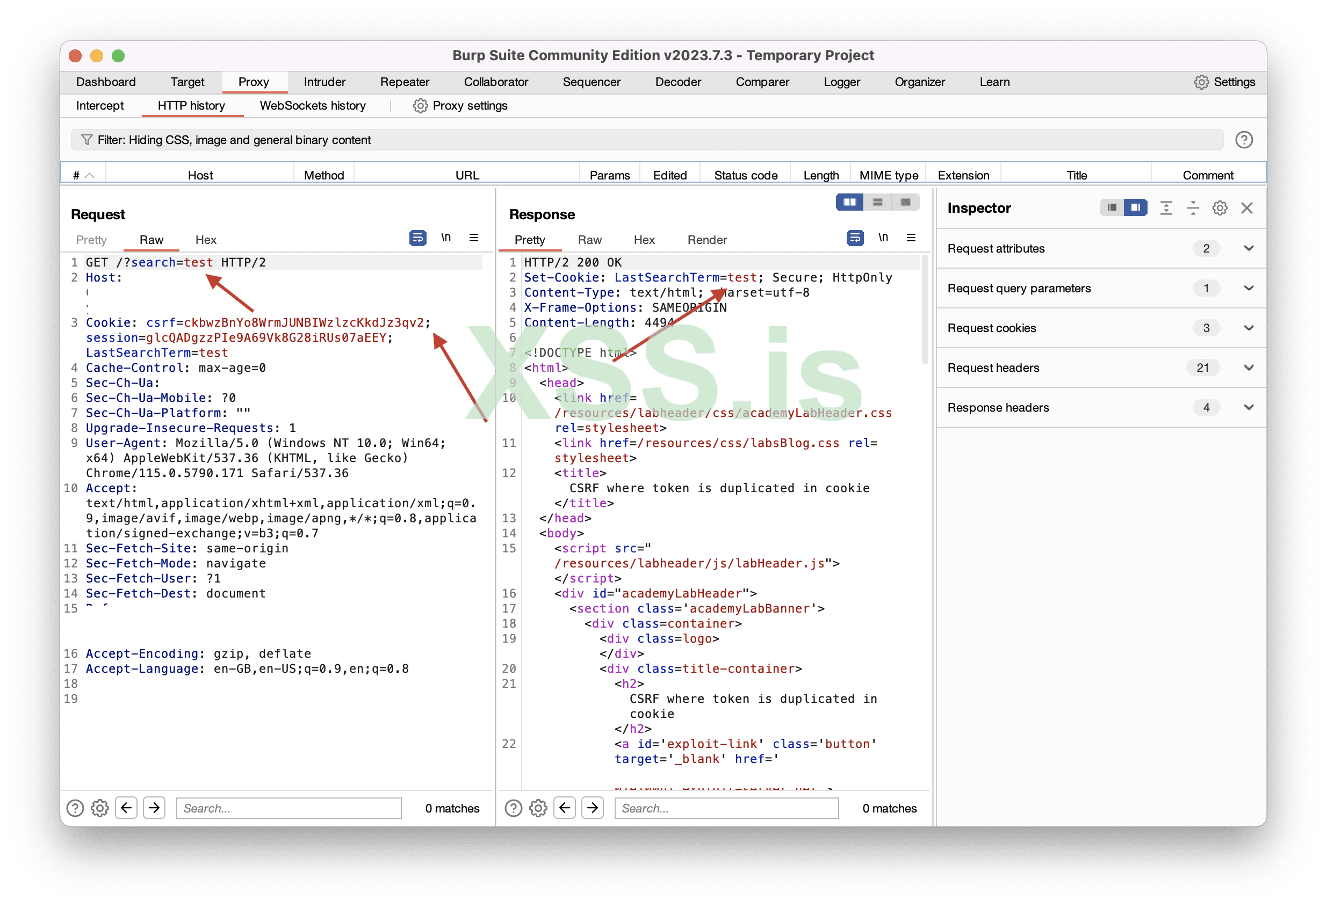Click the Request search settings gear icon
This screenshot has height=906, width=1327.
point(100,808)
